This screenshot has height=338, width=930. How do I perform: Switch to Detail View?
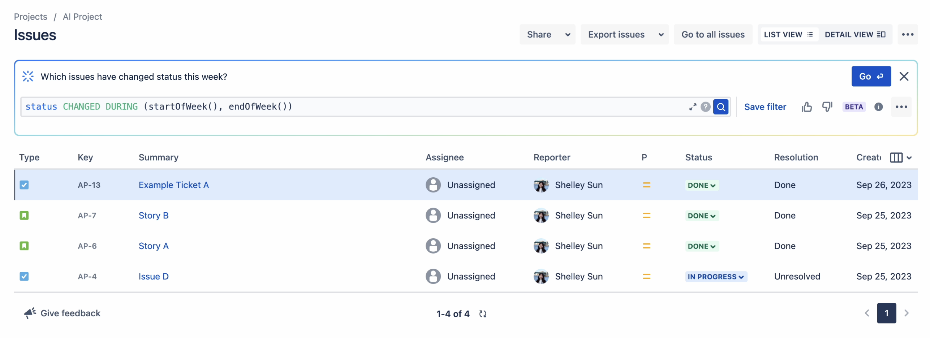[x=855, y=34]
